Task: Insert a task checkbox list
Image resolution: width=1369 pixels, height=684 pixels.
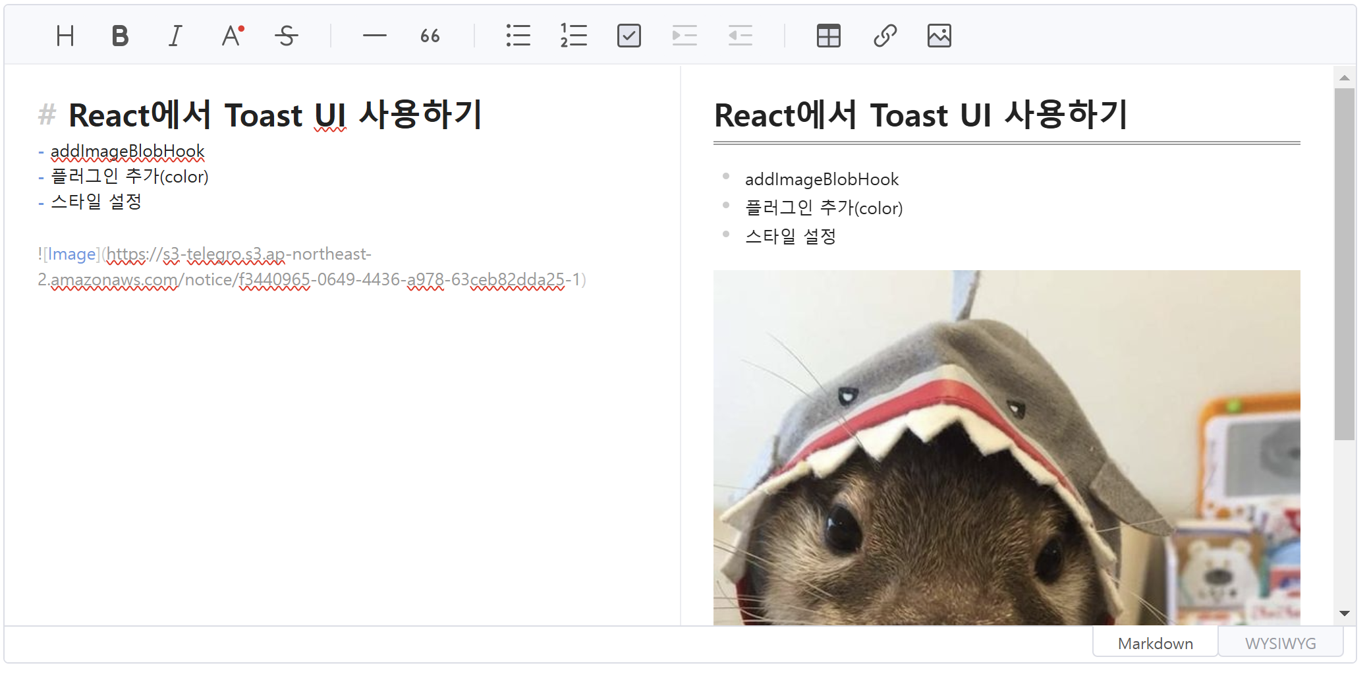Action: pos(629,36)
